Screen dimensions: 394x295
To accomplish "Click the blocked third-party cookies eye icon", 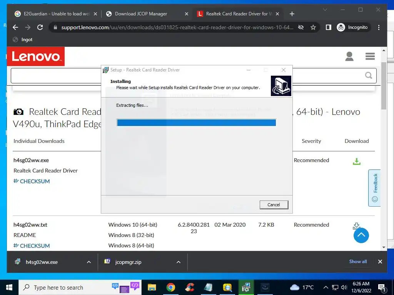I will (x=301, y=27).
